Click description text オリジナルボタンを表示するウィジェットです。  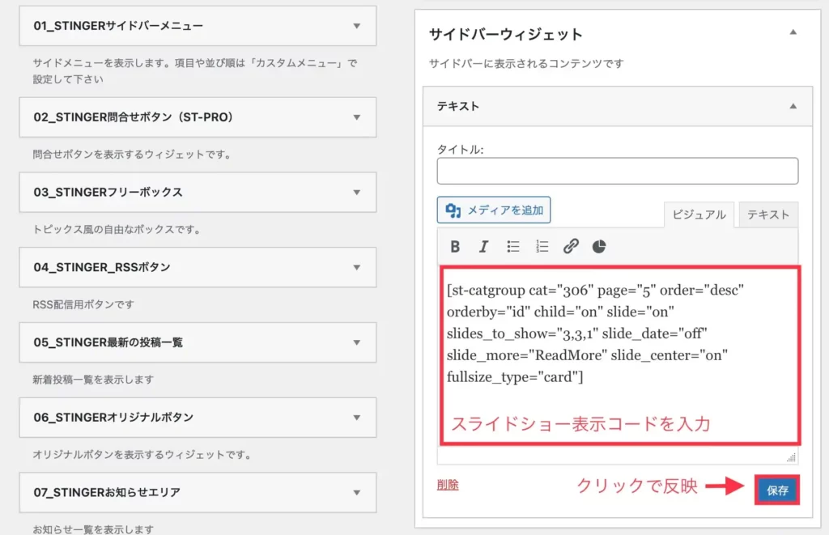click(142, 455)
